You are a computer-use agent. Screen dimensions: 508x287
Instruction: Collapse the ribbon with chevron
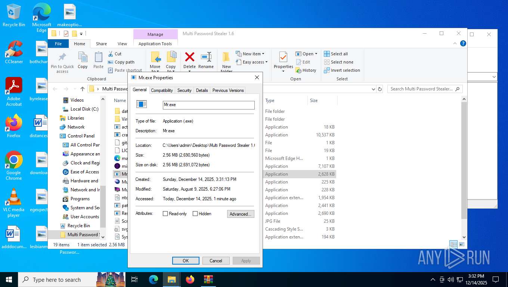click(x=455, y=43)
